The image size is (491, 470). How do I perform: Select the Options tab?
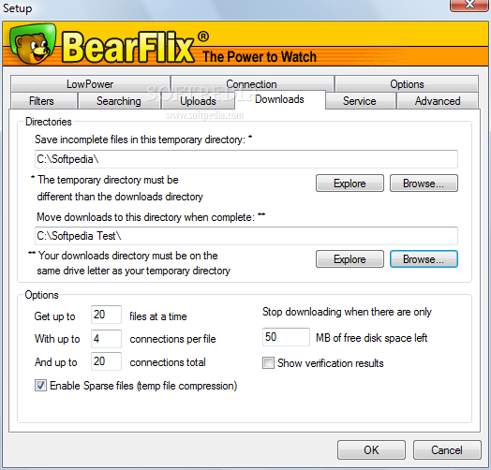pyautogui.click(x=407, y=84)
